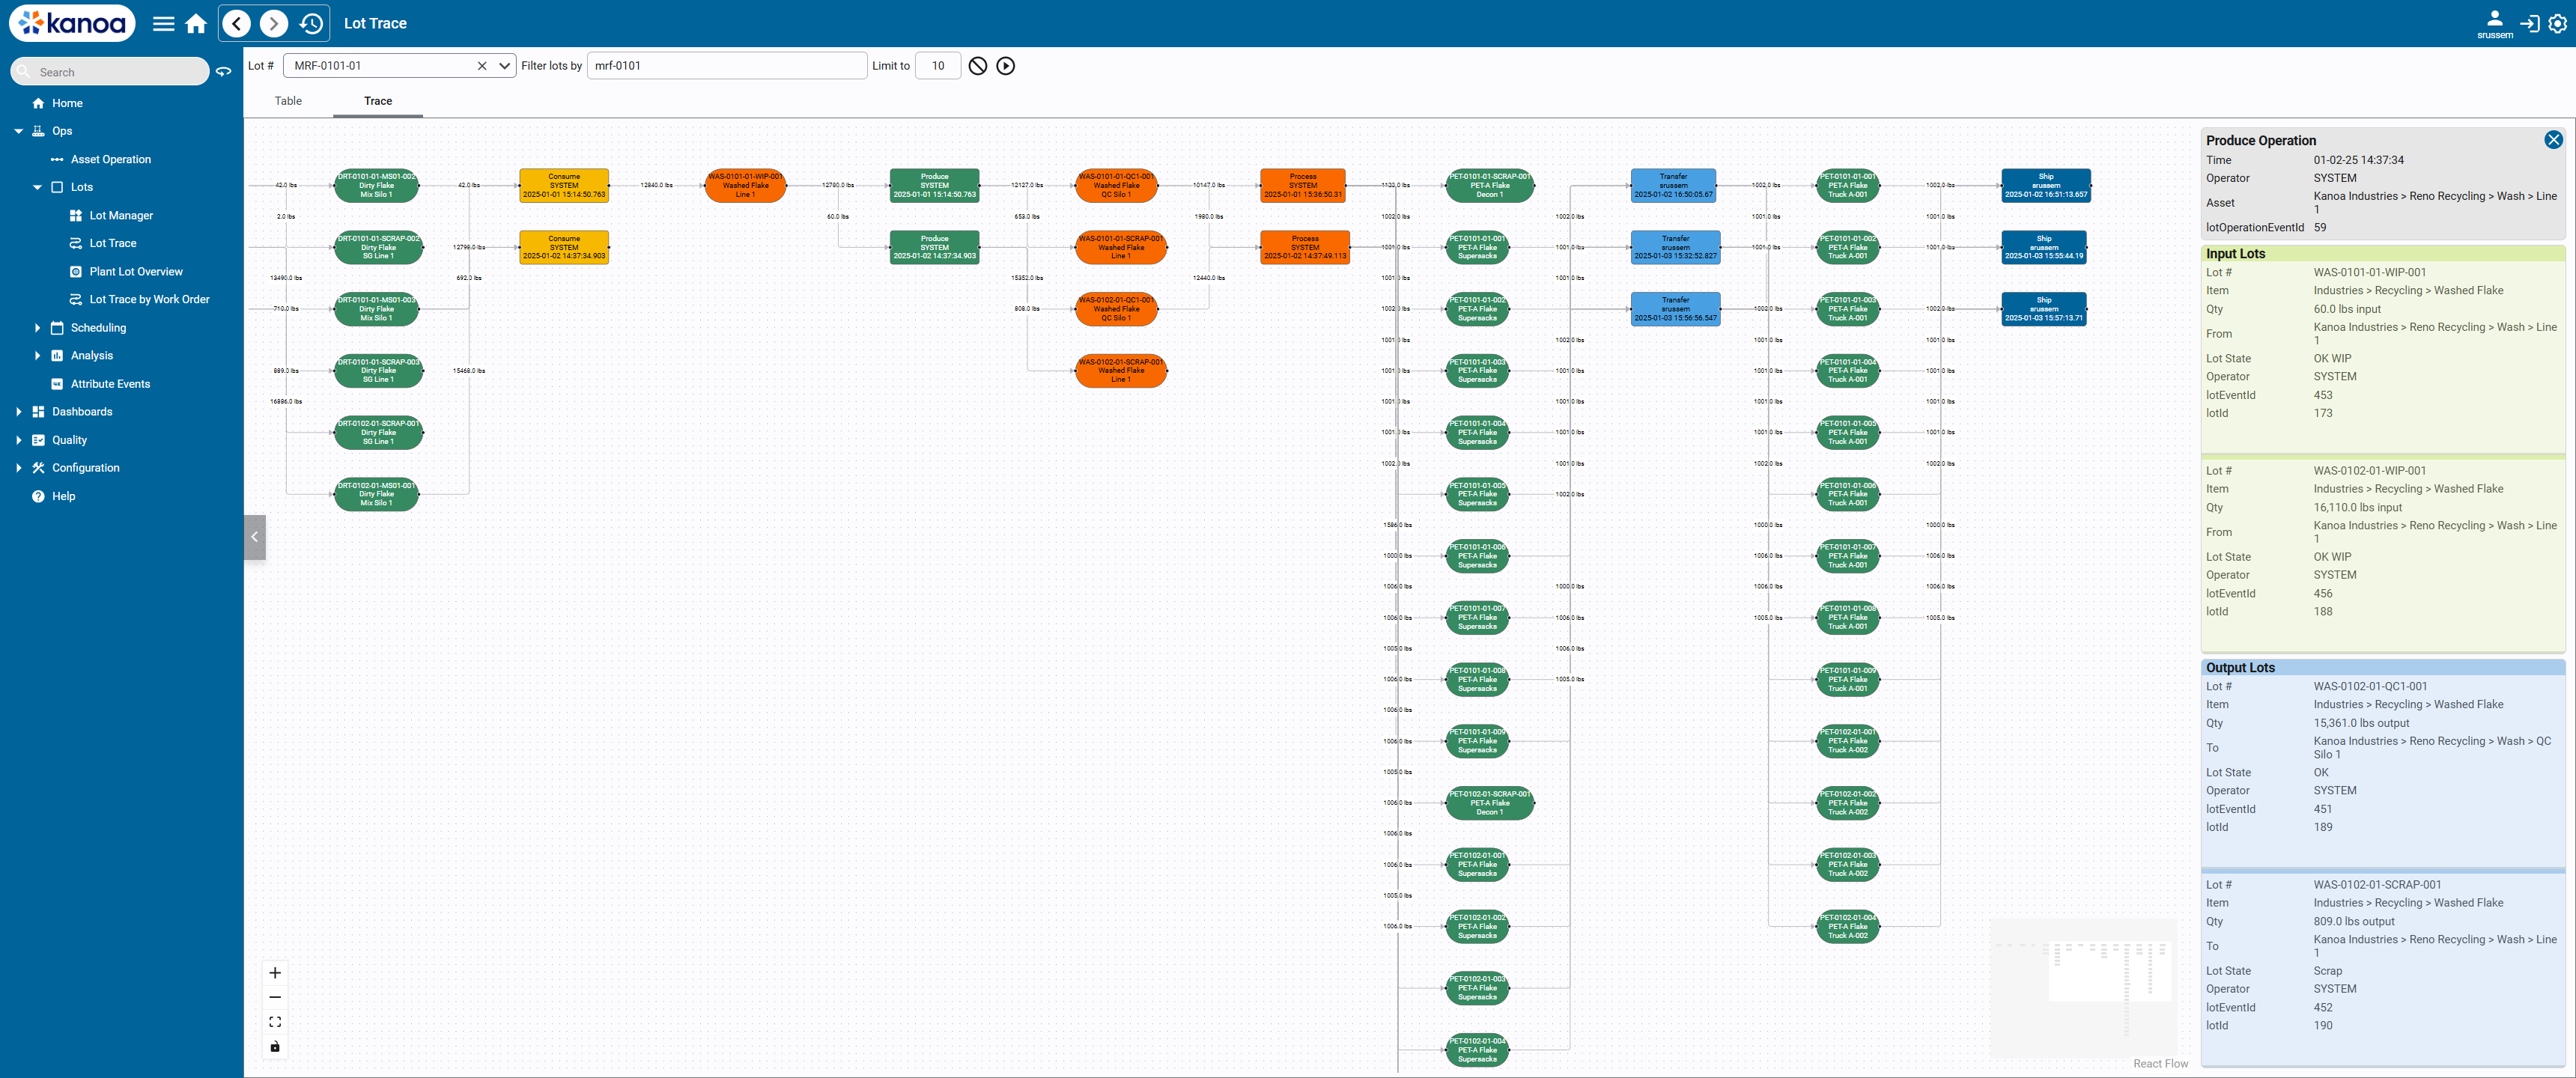
Task: Expand the Dashboards section
Action: tap(18, 412)
